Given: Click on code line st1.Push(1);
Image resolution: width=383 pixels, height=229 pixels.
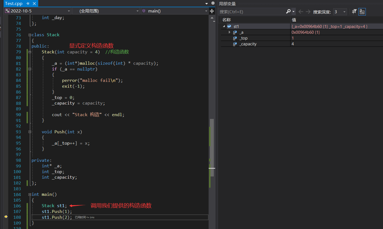Looking at the screenshot, I should tap(57, 212).
